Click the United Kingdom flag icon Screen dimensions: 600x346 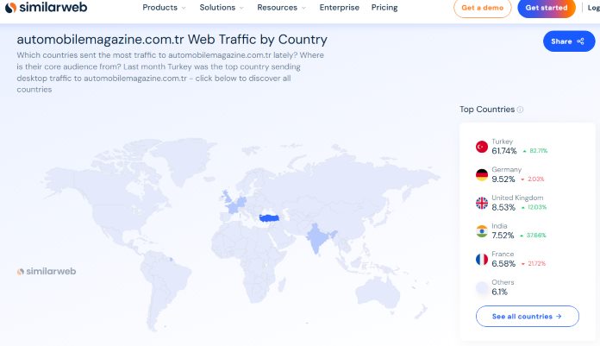coord(482,203)
